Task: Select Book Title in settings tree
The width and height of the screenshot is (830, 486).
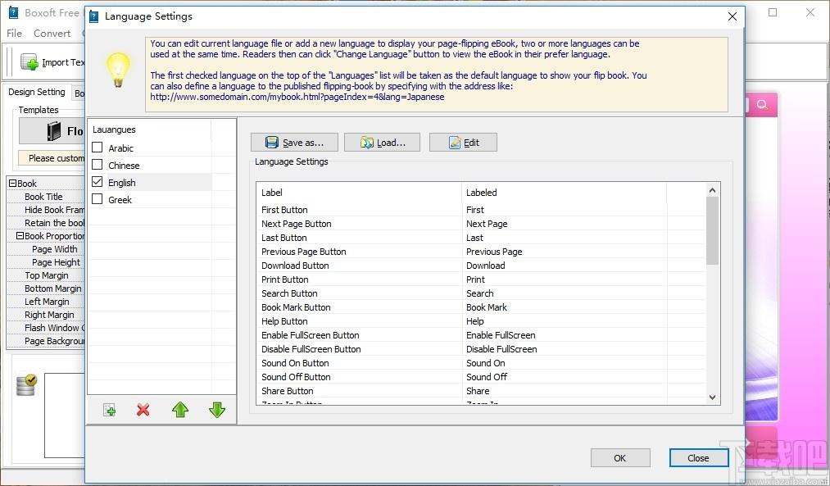Action: (x=46, y=197)
